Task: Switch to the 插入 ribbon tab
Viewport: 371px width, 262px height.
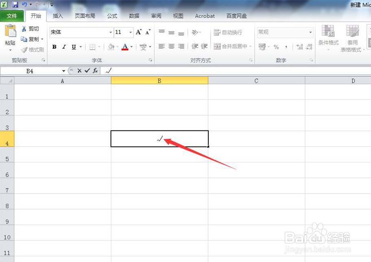Action: click(57, 16)
